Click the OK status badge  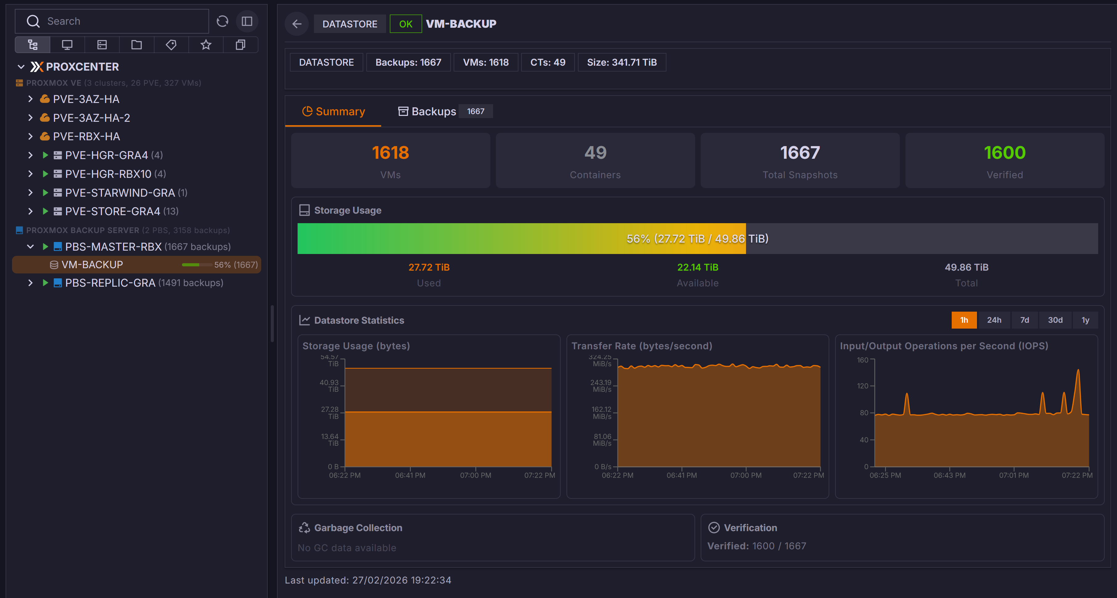[x=406, y=24]
